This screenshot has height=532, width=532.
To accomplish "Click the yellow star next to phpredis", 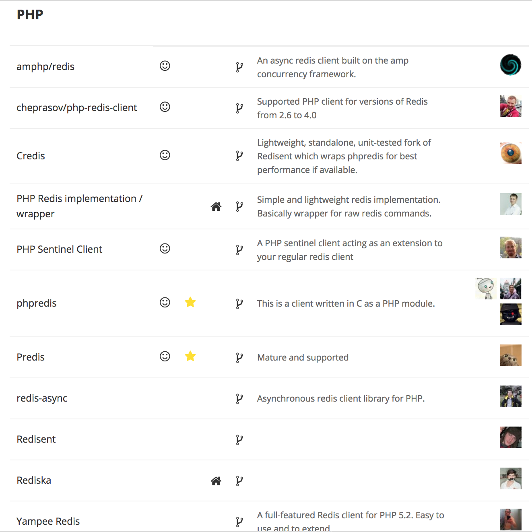I will coord(190,302).
